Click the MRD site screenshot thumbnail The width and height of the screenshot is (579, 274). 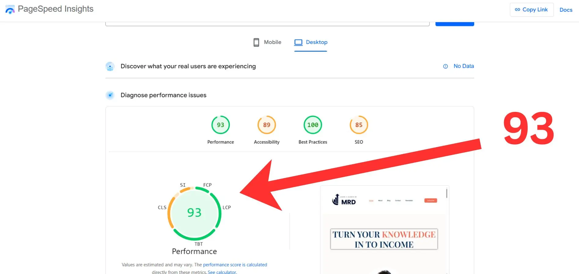[385, 230]
